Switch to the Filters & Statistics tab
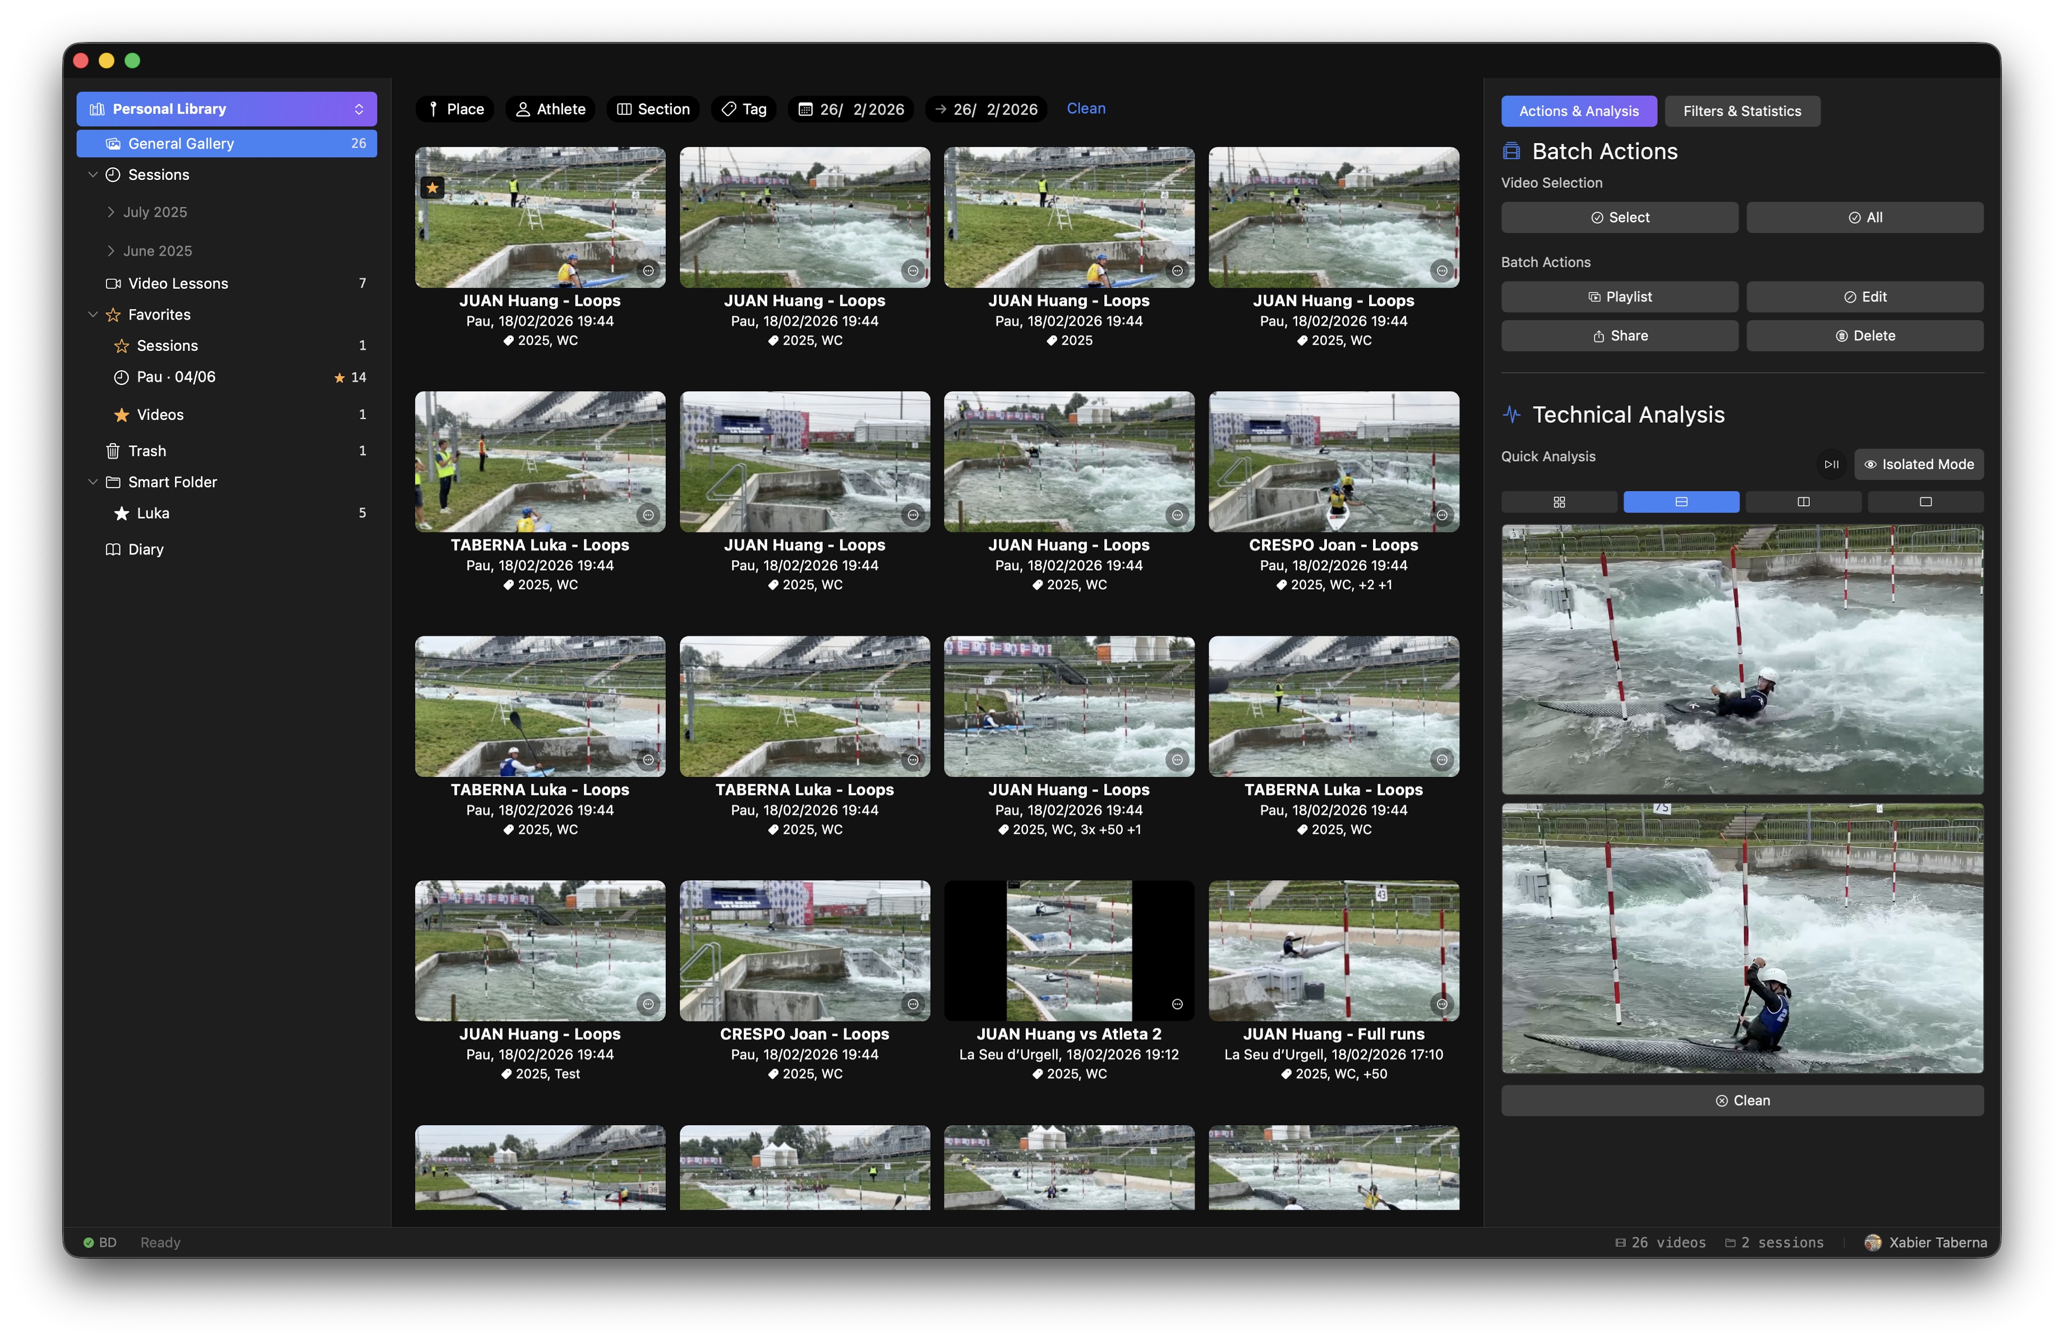The width and height of the screenshot is (2064, 1341). 1742,110
